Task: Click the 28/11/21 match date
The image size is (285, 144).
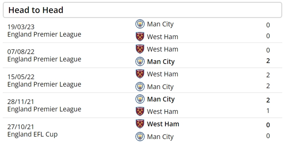Action: coord(21,102)
